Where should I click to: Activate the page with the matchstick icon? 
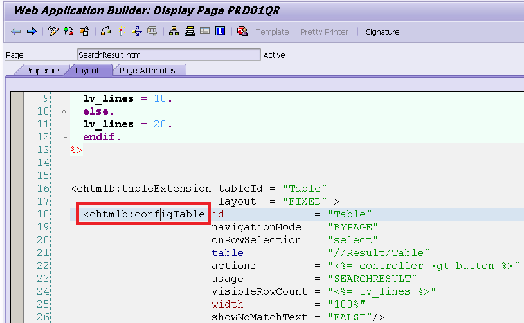click(121, 32)
